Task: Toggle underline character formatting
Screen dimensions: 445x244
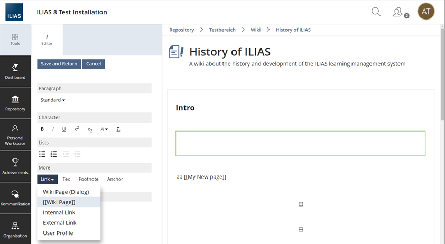Action: (64, 129)
